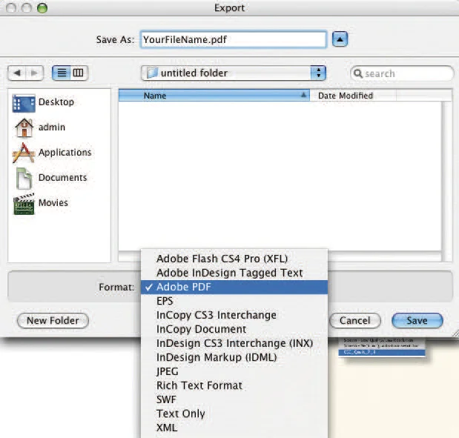Choose XML from format list

point(234,428)
